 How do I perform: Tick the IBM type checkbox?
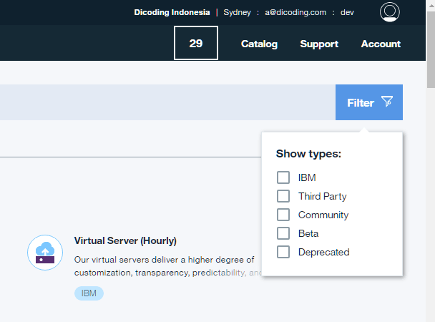(283, 177)
